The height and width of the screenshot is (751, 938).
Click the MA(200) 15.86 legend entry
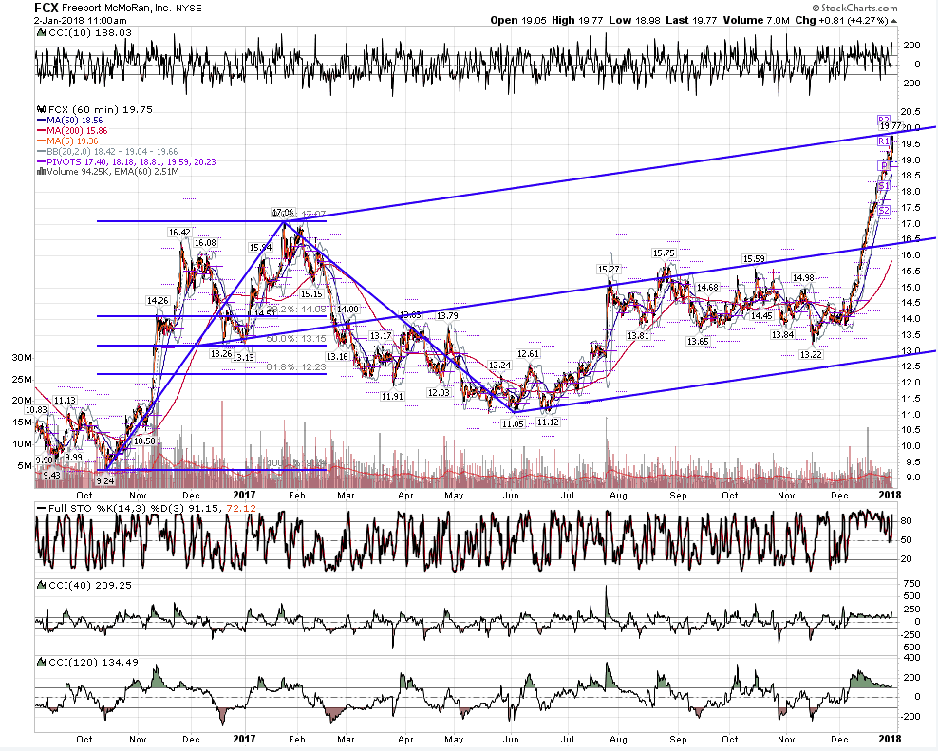[72, 130]
